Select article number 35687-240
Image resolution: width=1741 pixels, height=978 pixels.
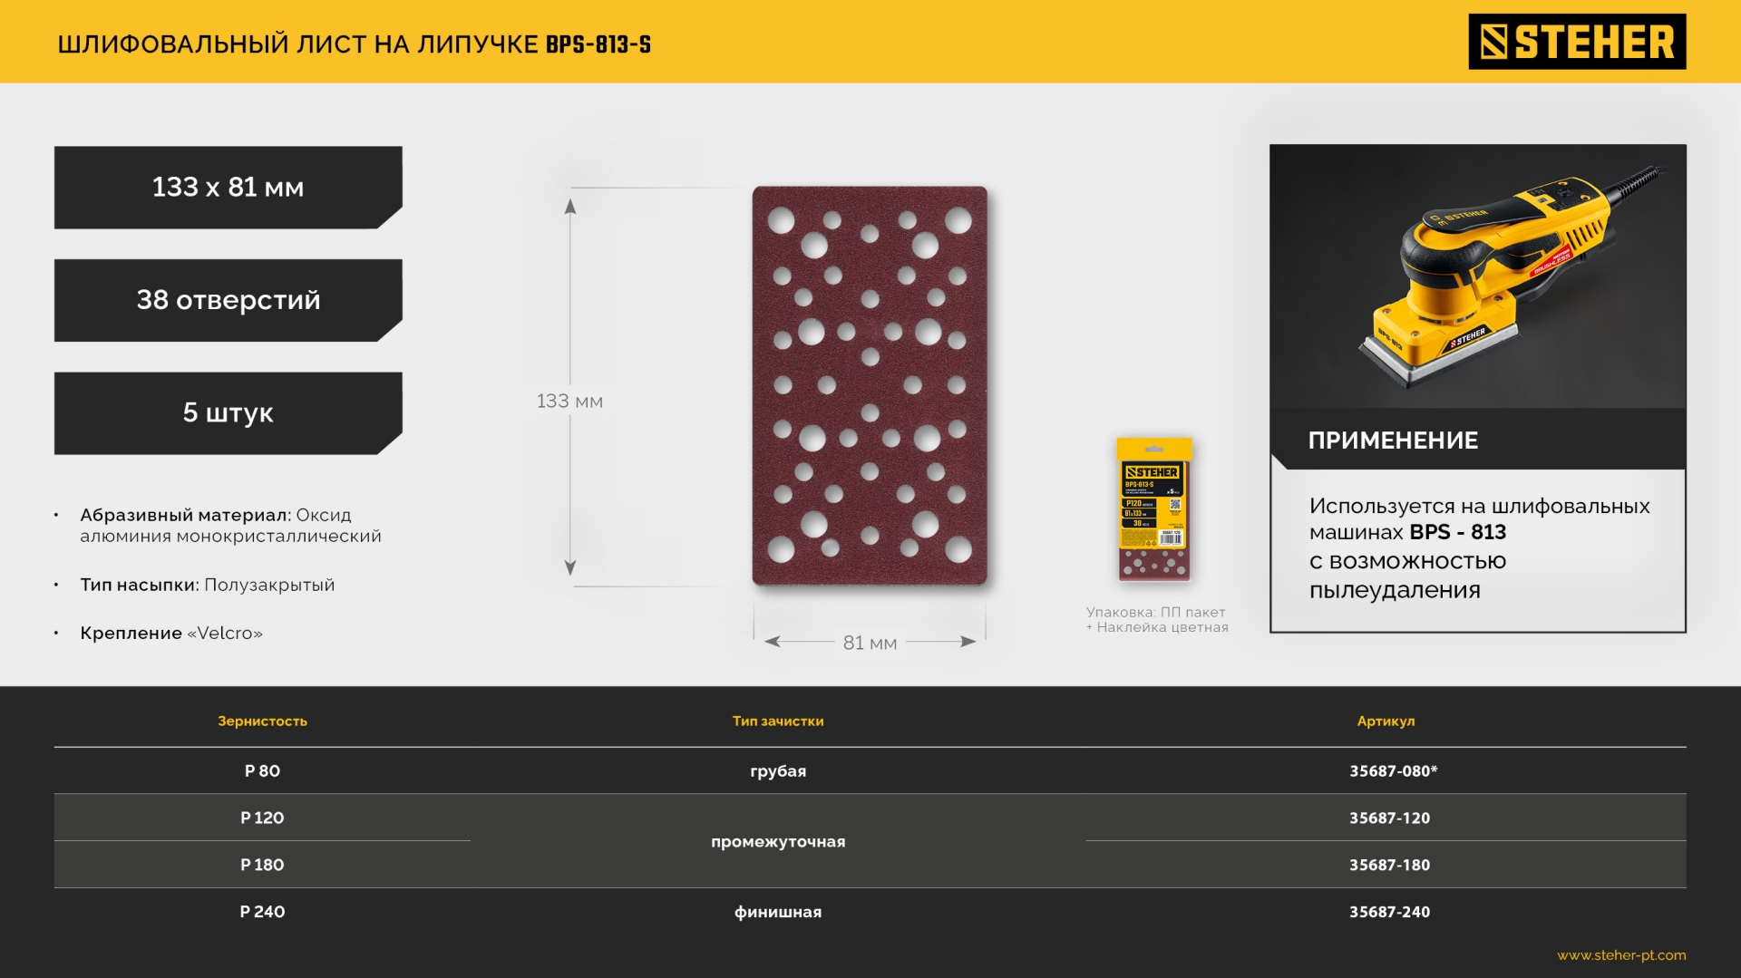click(1389, 913)
